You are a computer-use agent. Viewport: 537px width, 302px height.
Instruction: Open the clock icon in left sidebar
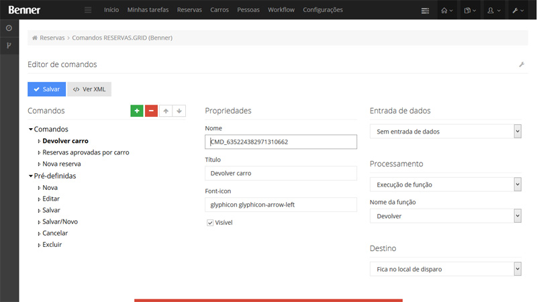[9, 28]
